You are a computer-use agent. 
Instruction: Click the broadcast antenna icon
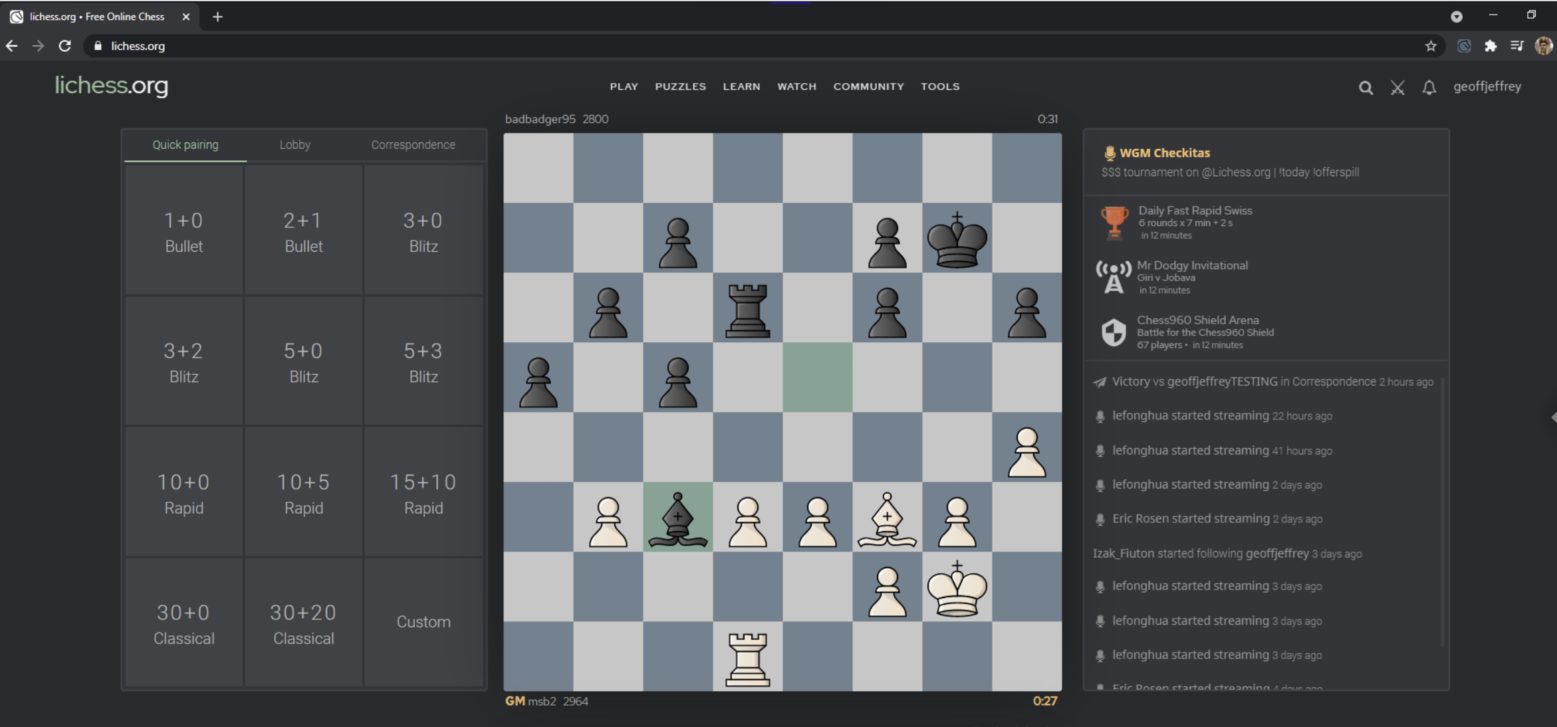[x=1114, y=277]
